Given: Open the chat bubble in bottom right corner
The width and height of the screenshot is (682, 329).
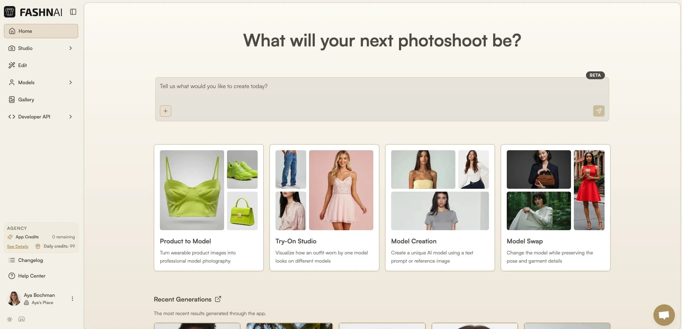Looking at the screenshot, I should pos(664,315).
